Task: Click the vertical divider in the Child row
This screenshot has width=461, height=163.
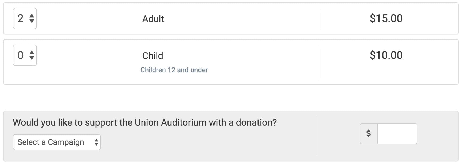Action: 319,63
